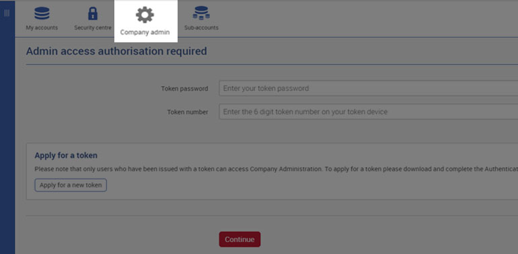Image resolution: width=518 pixels, height=254 pixels.
Task: Click the red Continue button
Action: click(x=240, y=239)
